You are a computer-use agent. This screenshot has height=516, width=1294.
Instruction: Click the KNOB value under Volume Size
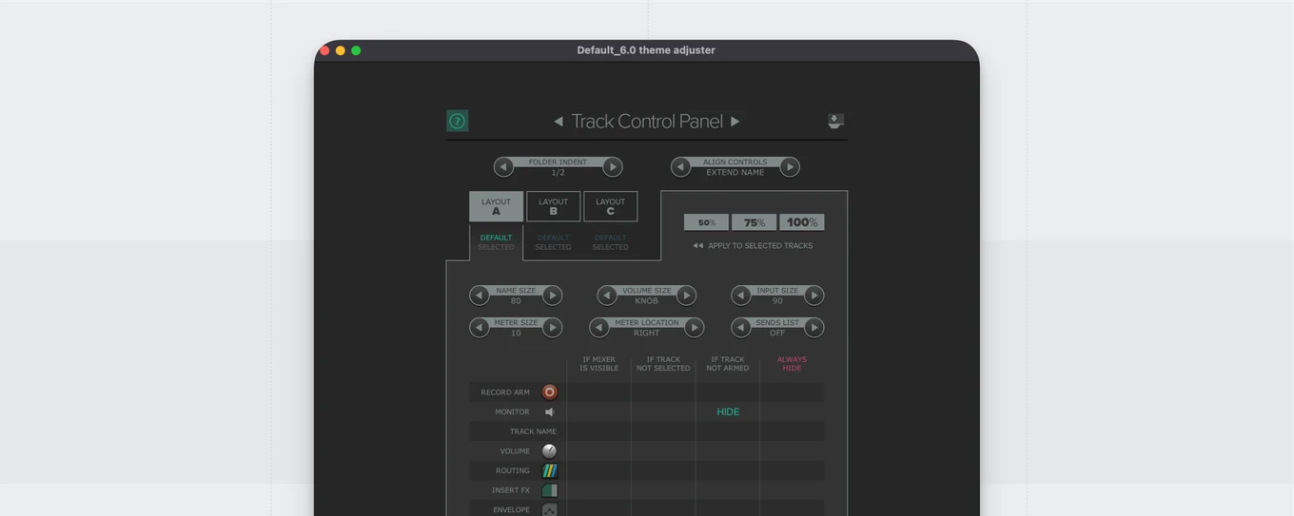(x=646, y=301)
